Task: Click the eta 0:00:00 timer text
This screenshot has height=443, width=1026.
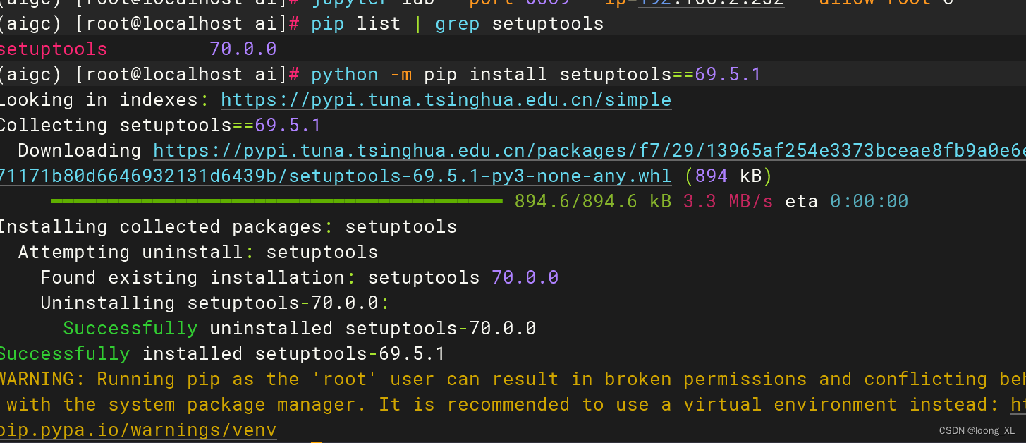Action: point(846,200)
